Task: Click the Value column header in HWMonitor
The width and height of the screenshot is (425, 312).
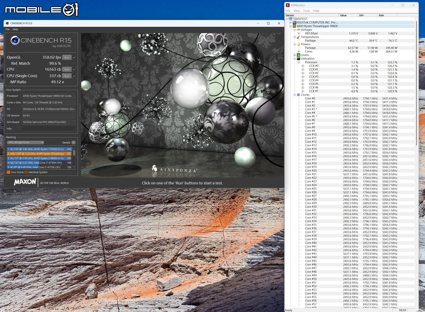Action: (349, 15)
